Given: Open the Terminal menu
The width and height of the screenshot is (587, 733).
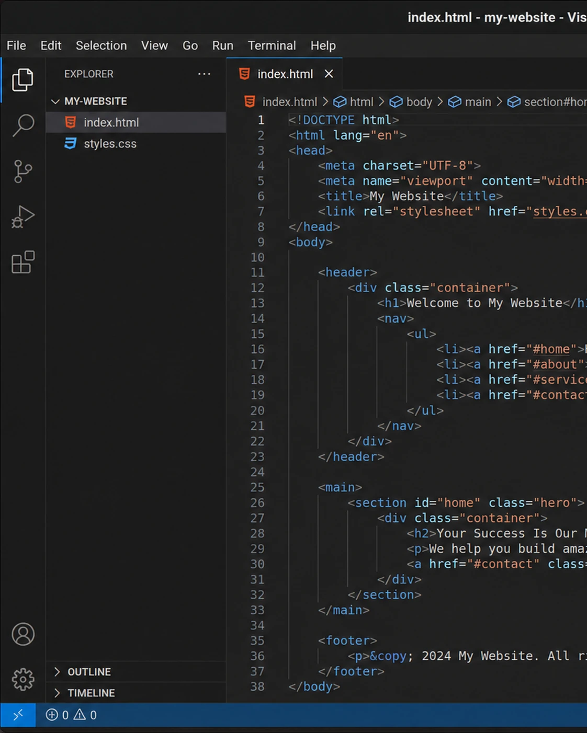Looking at the screenshot, I should [x=272, y=45].
